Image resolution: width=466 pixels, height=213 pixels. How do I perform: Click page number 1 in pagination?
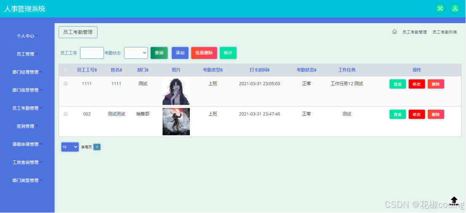pos(97,147)
